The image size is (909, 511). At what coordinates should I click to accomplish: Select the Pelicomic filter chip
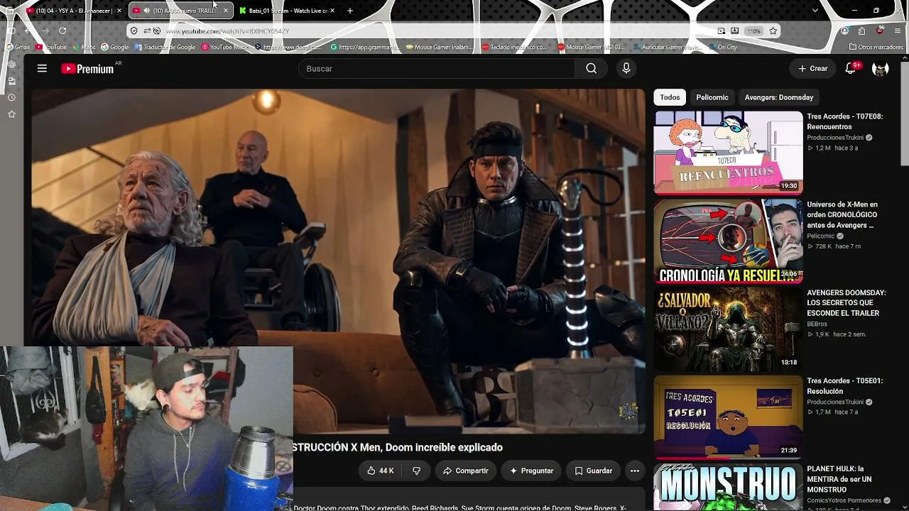tap(712, 97)
